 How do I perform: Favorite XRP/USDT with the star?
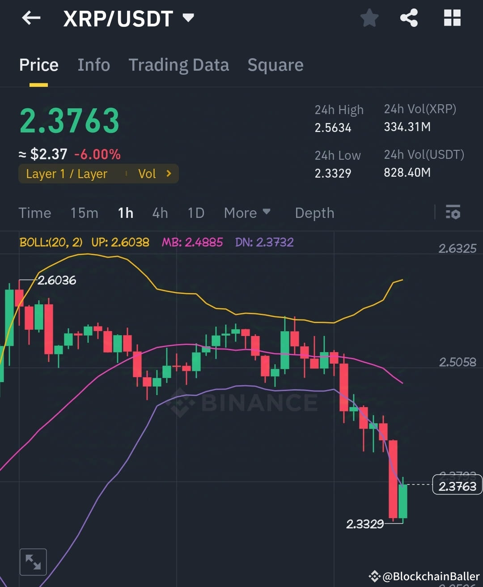tap(370, 18)
